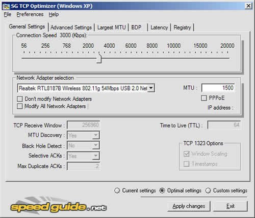Select the Custom settings radio button
This screenshot has height=218, width=255.
[208, 191]
